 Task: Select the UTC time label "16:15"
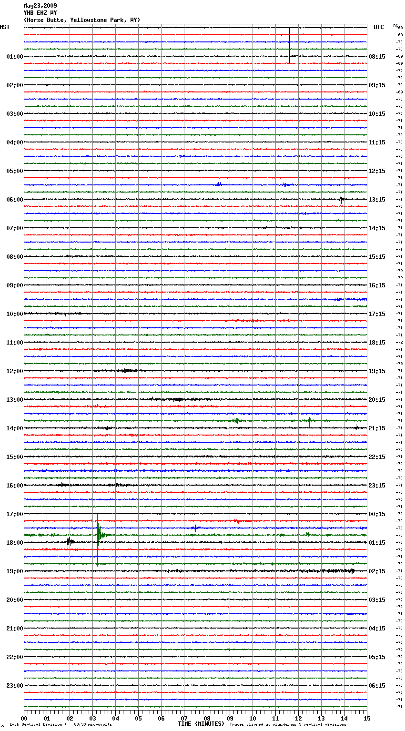click(x=377, y=285)
